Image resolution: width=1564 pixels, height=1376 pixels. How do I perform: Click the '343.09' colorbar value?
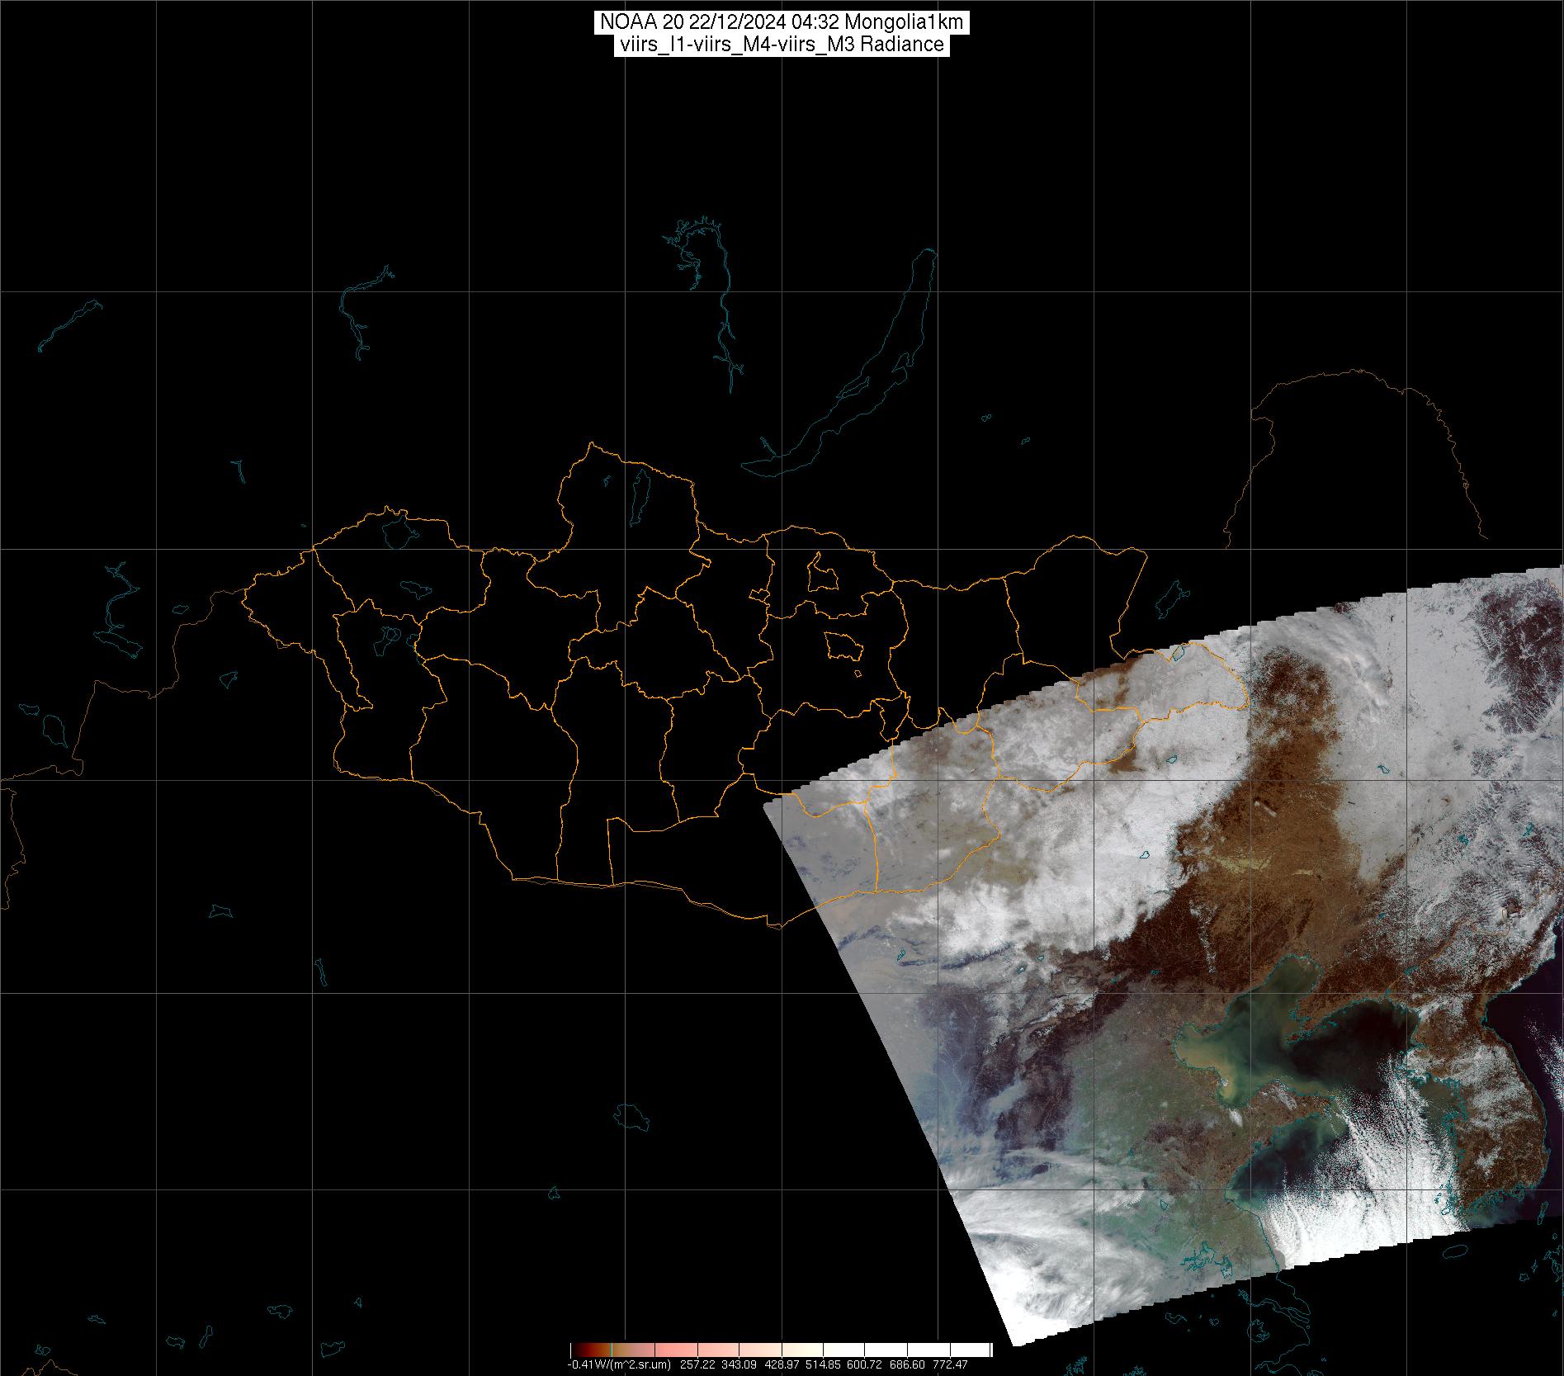(x=739, y=1364)
